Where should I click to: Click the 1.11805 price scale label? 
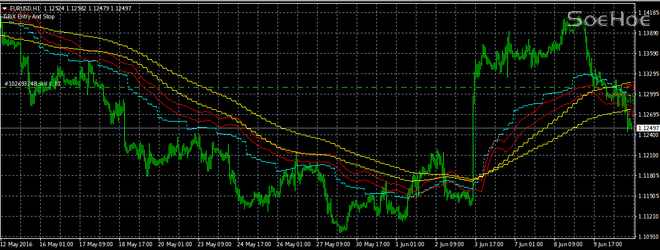[647, 175]
